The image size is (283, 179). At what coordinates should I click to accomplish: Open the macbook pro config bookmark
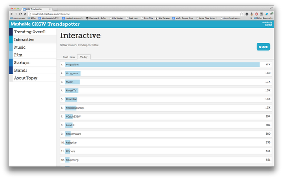73,18
